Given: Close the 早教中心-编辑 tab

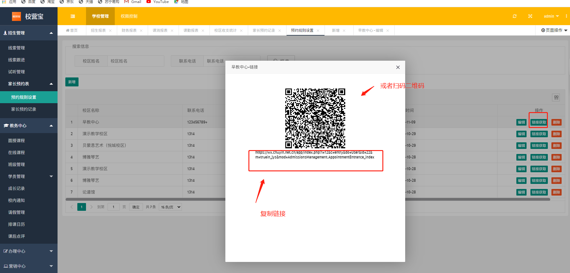Looking at the screenshot, I should [x=388, y=30].
